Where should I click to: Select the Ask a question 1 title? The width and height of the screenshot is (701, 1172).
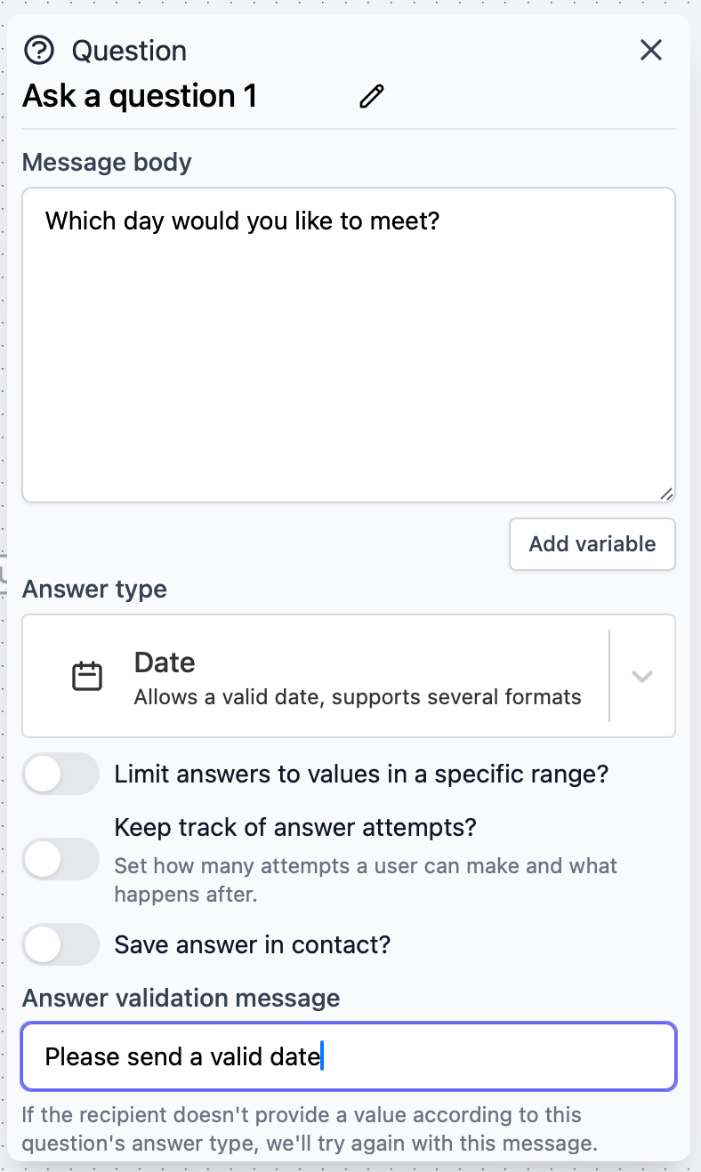(x=140, y=95)
